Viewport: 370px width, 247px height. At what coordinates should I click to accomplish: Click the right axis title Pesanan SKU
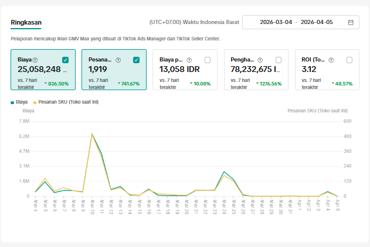click(317, 111)
